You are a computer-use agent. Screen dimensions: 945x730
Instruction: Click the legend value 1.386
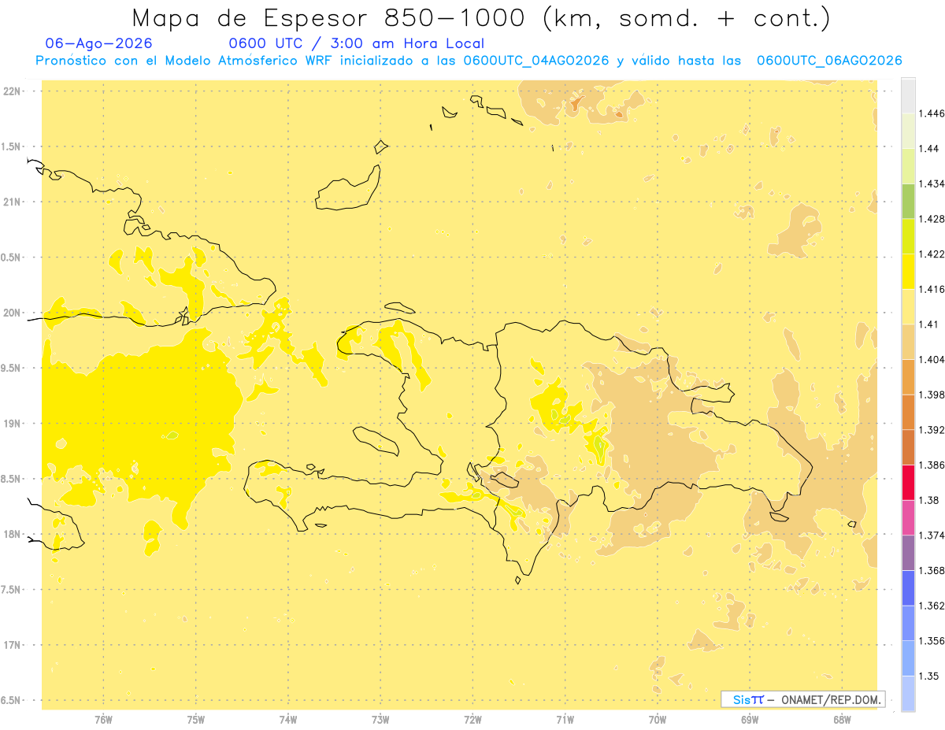(x=932, y=465)
